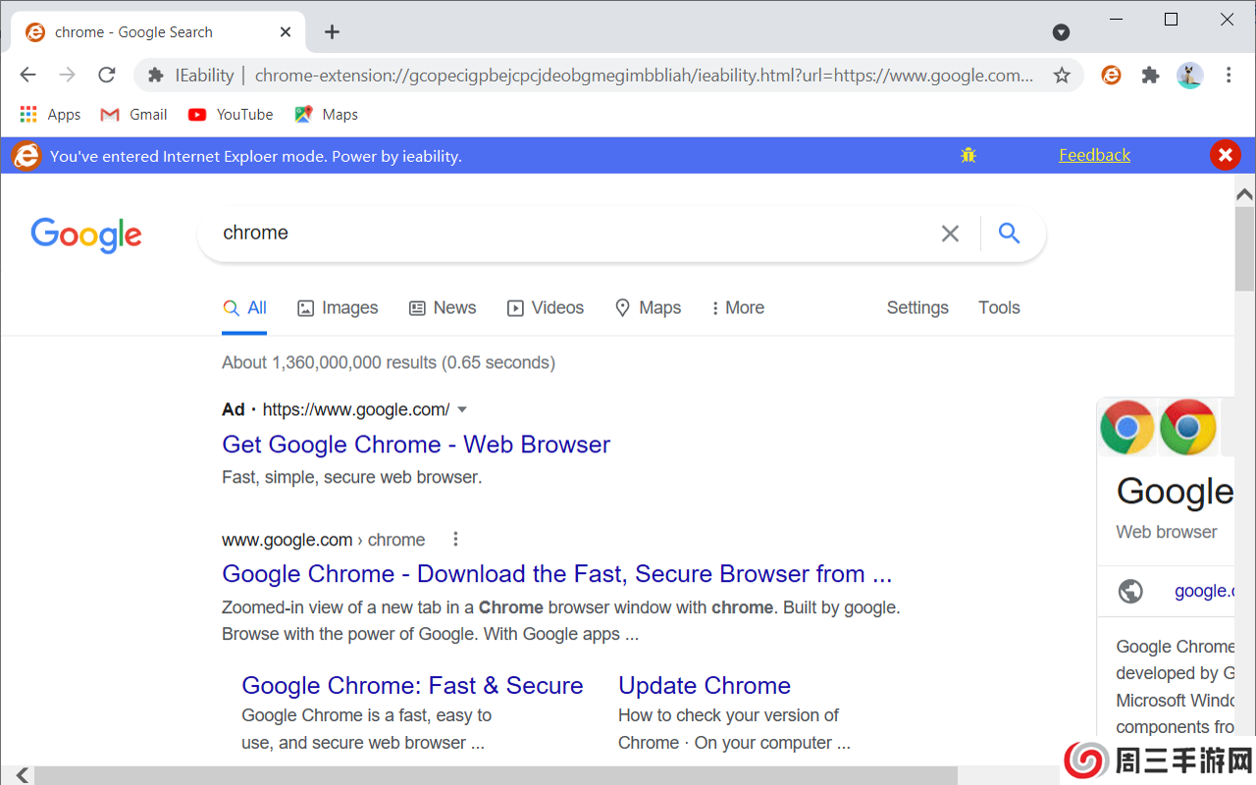Bookmark this page with the star icon
The image size is (1256, 785).
click(x=1062, y=76)
